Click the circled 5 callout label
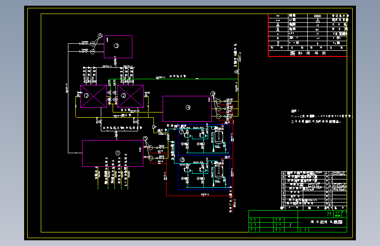The image size is (380, 246). pyautogui.click(x=145, y=138)
